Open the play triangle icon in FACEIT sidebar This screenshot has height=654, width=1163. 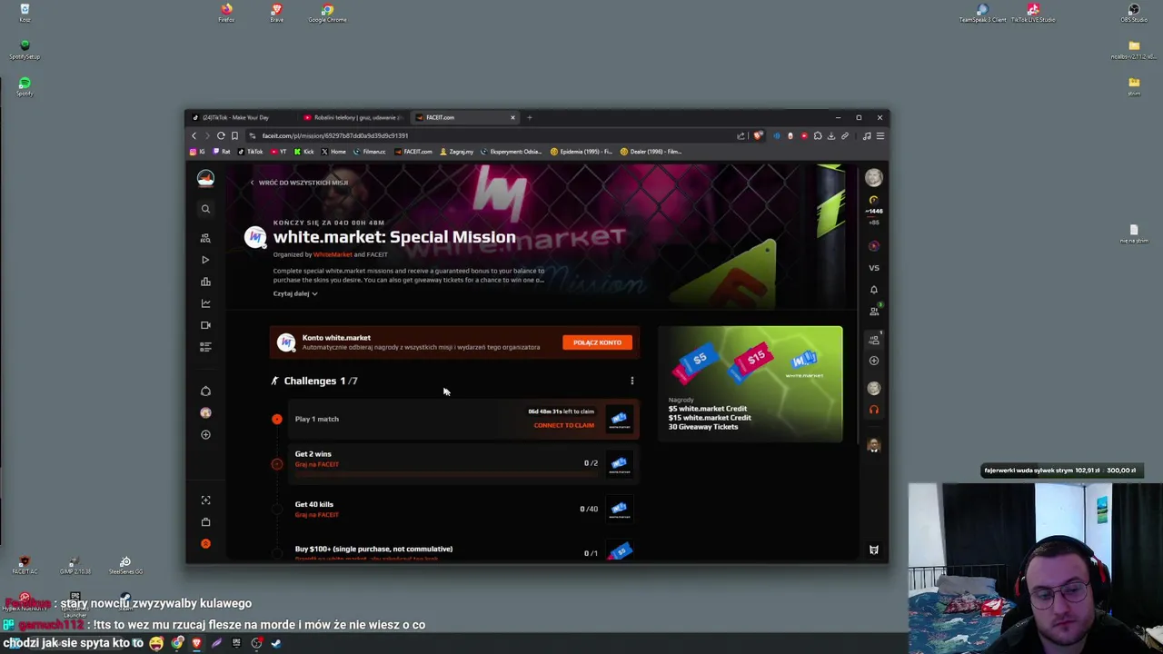tap(205, 260)
